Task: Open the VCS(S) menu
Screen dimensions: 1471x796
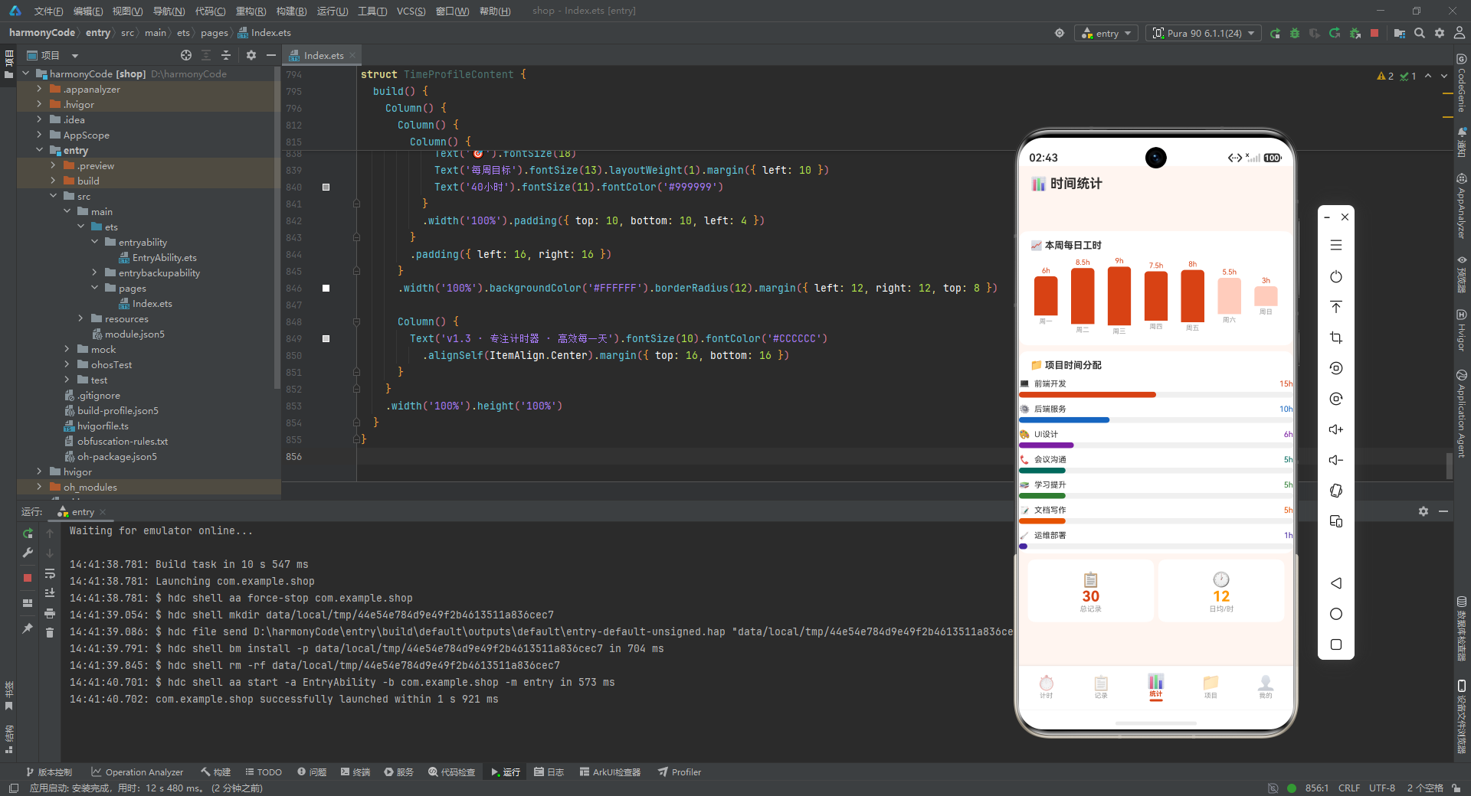Action: [x=411, y=11]
